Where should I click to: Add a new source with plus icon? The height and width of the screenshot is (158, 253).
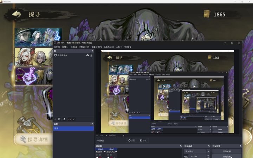pos(55,119)
